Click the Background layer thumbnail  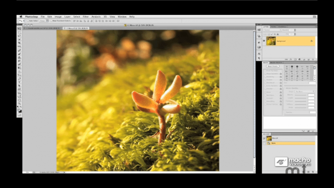click(x=271, y=41)
